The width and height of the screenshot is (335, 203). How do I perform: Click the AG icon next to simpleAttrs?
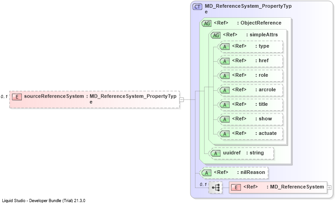click(215, 35)
